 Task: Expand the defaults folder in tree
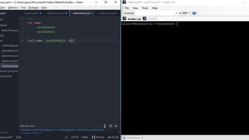coord(4,25)
